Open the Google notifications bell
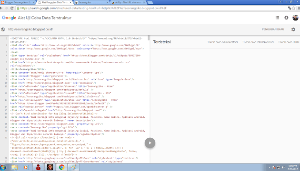 coord(286,18)
